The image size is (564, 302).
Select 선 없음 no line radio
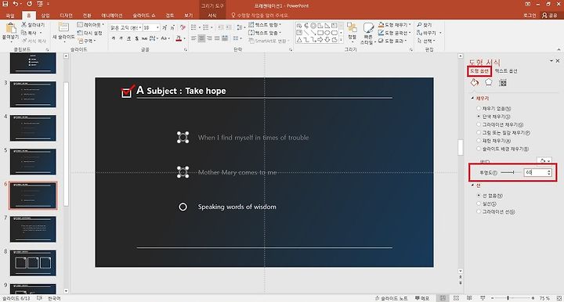479,196
